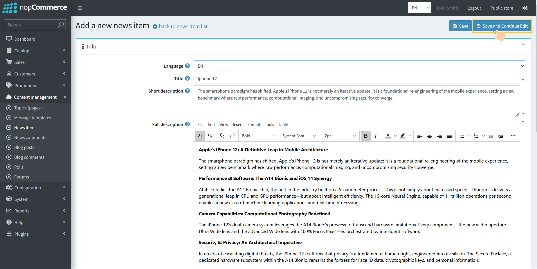Select left-to-right text direction icon

point(200,136)
